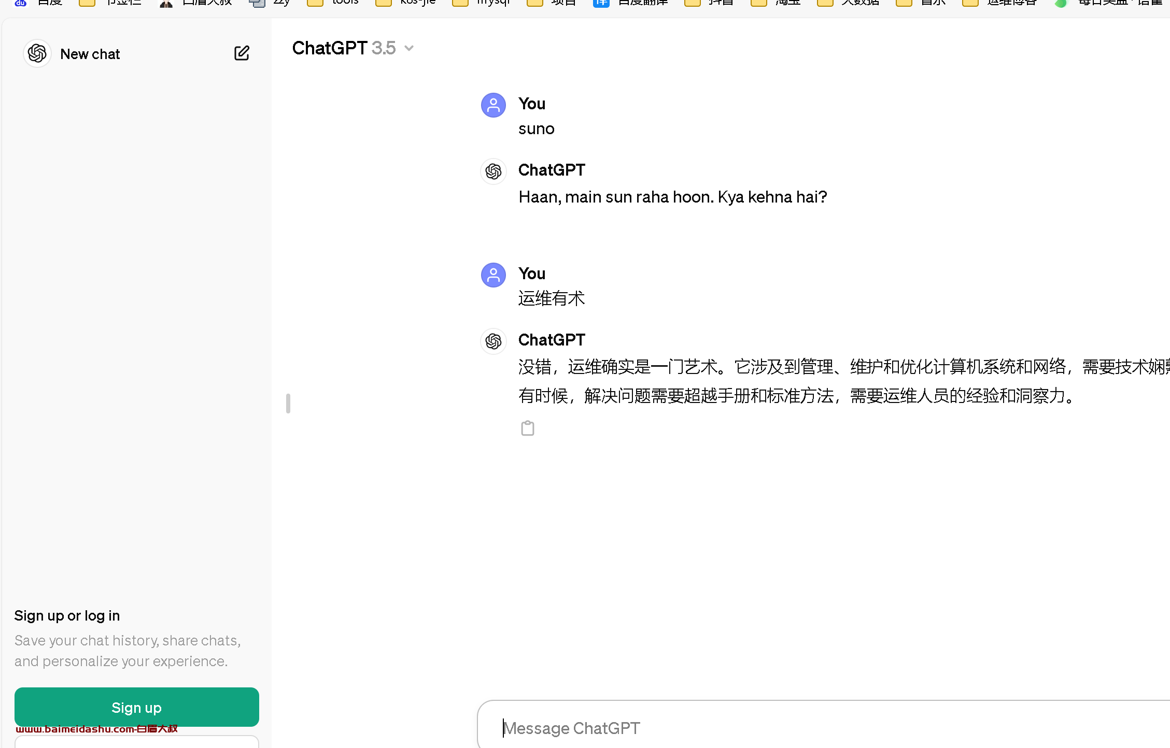Click the OpenAI logo beside New chat
Viewport: 1170px width, 748px height.
point(37,53)
